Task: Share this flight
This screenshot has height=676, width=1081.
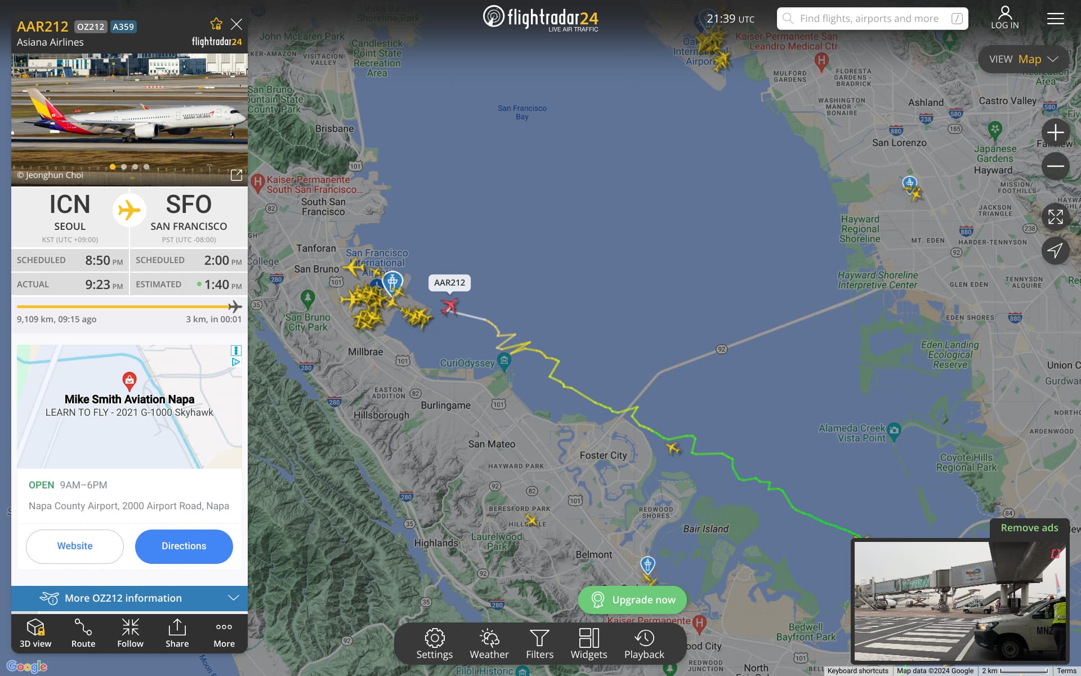Action: tap(177, 633)
